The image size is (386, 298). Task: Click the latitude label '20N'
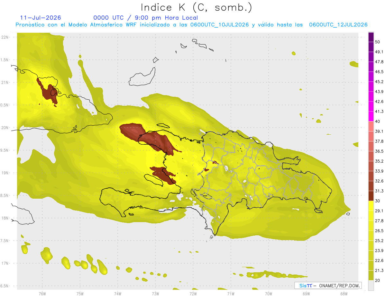point(5,128)
